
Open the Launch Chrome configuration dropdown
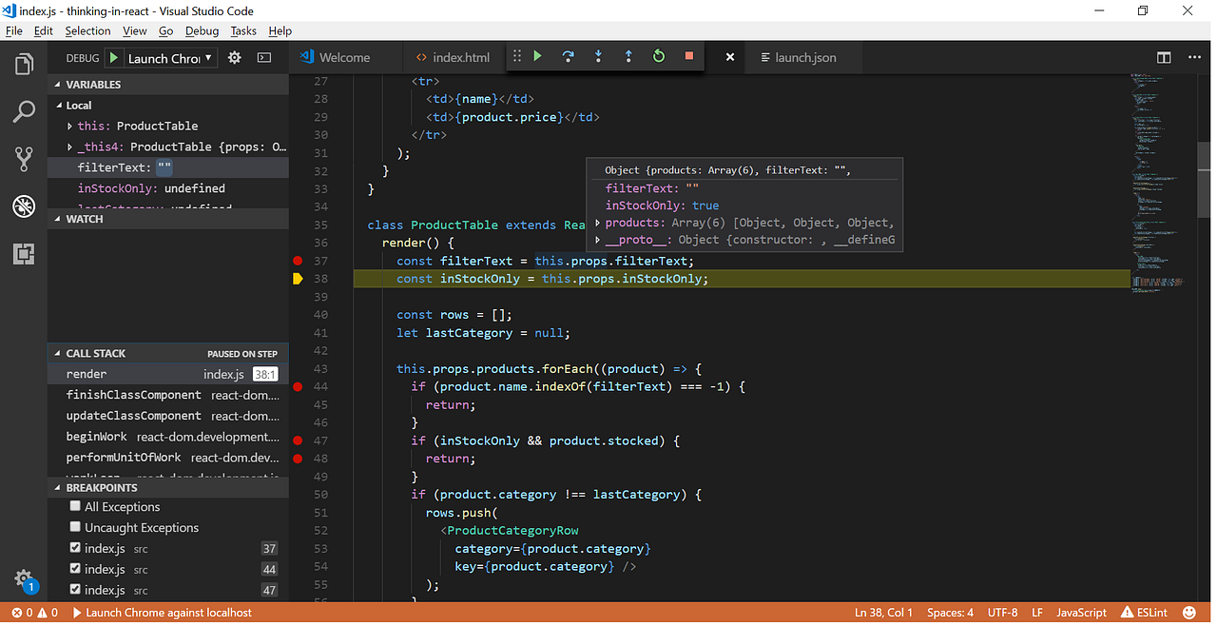click(x=171, y=58)
